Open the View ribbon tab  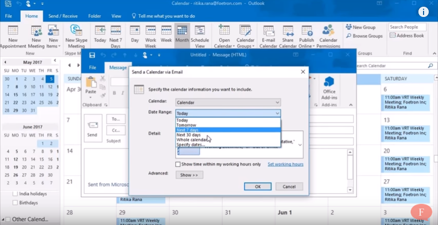[x=116, y=16]
